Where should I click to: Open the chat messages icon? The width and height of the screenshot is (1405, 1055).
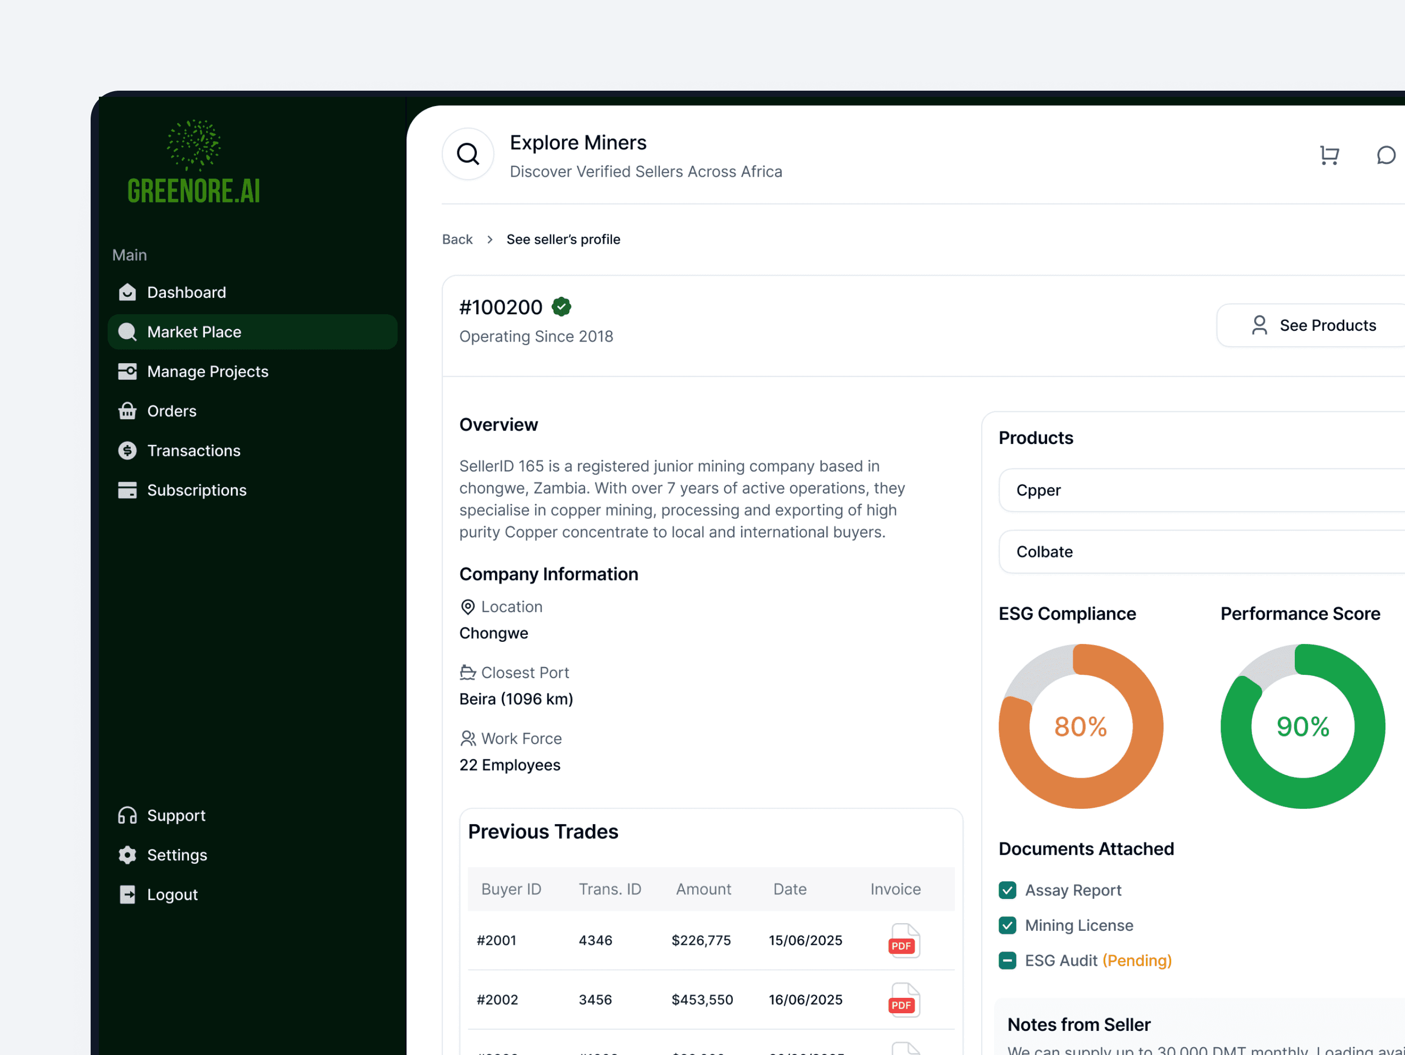coord(1385,155)
